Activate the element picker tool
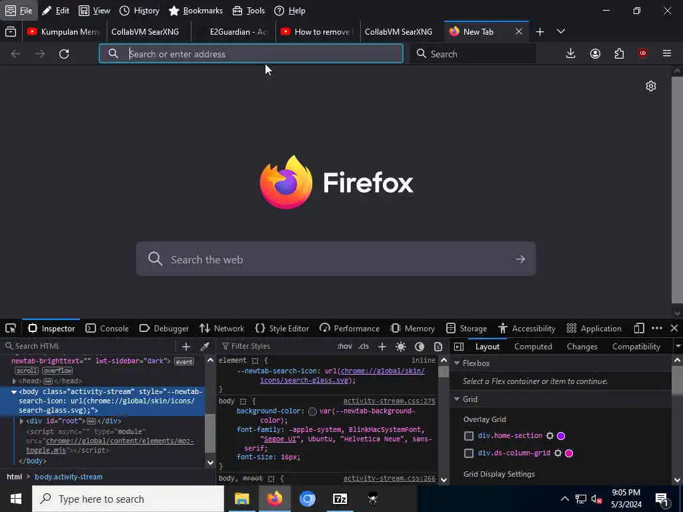The image size is (683, 512). [x=11, y=328]
